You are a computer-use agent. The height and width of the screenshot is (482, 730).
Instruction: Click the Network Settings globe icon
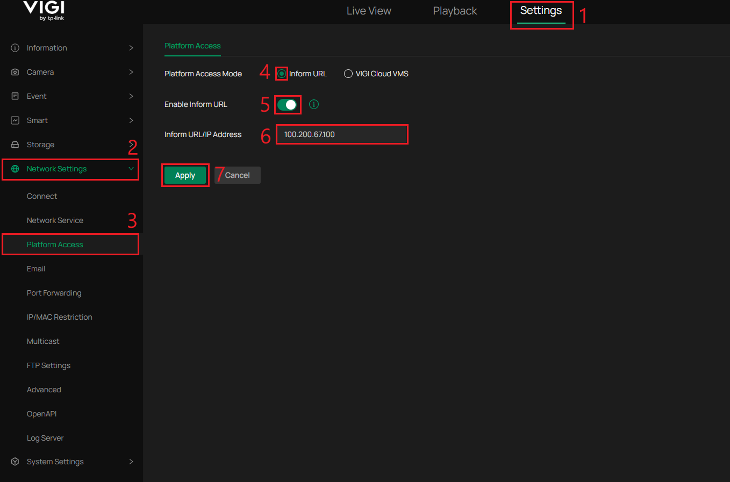[x=15, y=169]
